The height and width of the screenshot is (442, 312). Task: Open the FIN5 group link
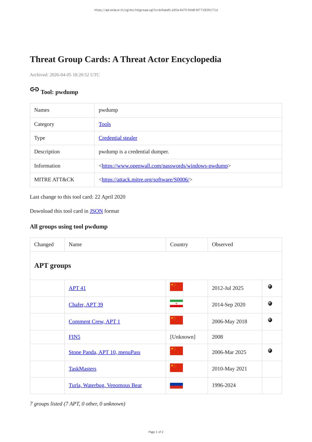coord(74,337)
